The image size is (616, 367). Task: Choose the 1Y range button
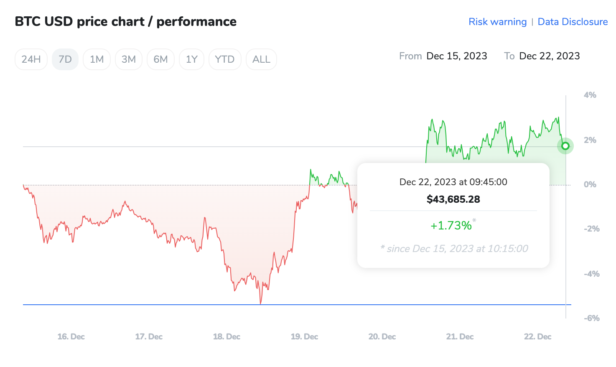tap(191, 59)
